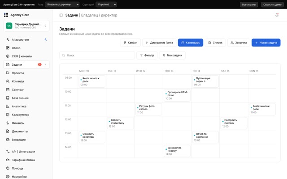Switch to Диаграмма Ганта view

click(x=159, y=43)
